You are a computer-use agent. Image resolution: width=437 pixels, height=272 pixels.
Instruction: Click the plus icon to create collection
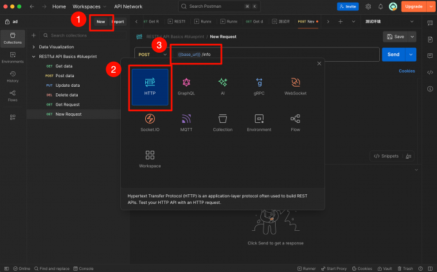33,35
